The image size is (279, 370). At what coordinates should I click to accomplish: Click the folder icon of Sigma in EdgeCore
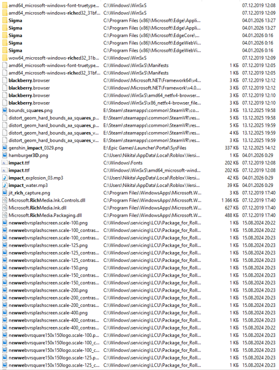pos(4,36)
